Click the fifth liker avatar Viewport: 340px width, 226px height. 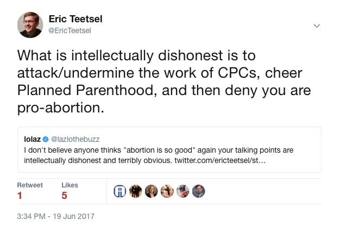pos(183,191)
